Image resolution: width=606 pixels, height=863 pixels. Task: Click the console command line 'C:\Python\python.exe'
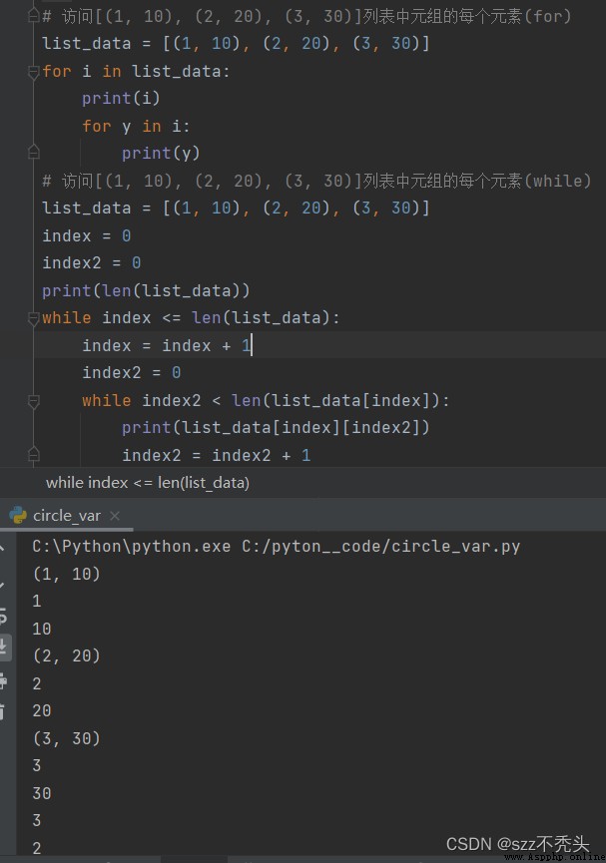coord(276,547)
